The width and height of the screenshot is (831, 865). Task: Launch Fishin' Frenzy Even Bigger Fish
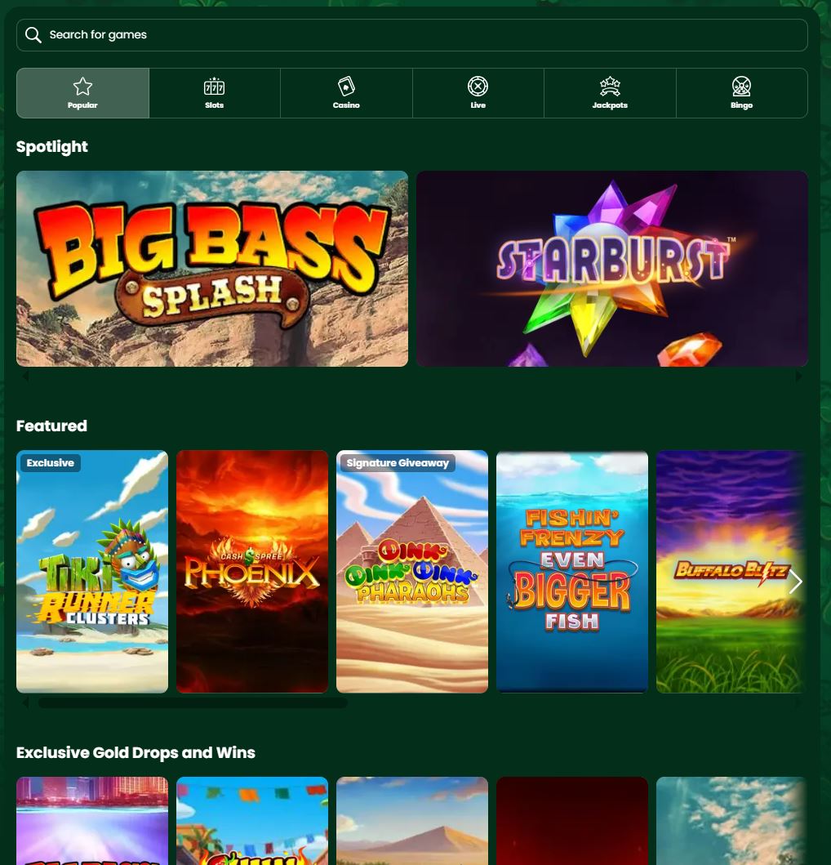(x=572, y=572)
